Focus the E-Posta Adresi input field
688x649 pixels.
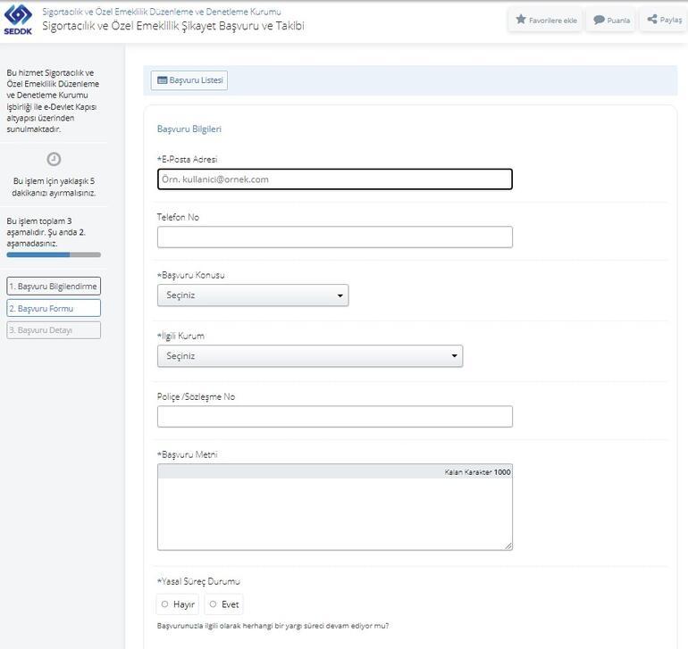coord(335,179)
